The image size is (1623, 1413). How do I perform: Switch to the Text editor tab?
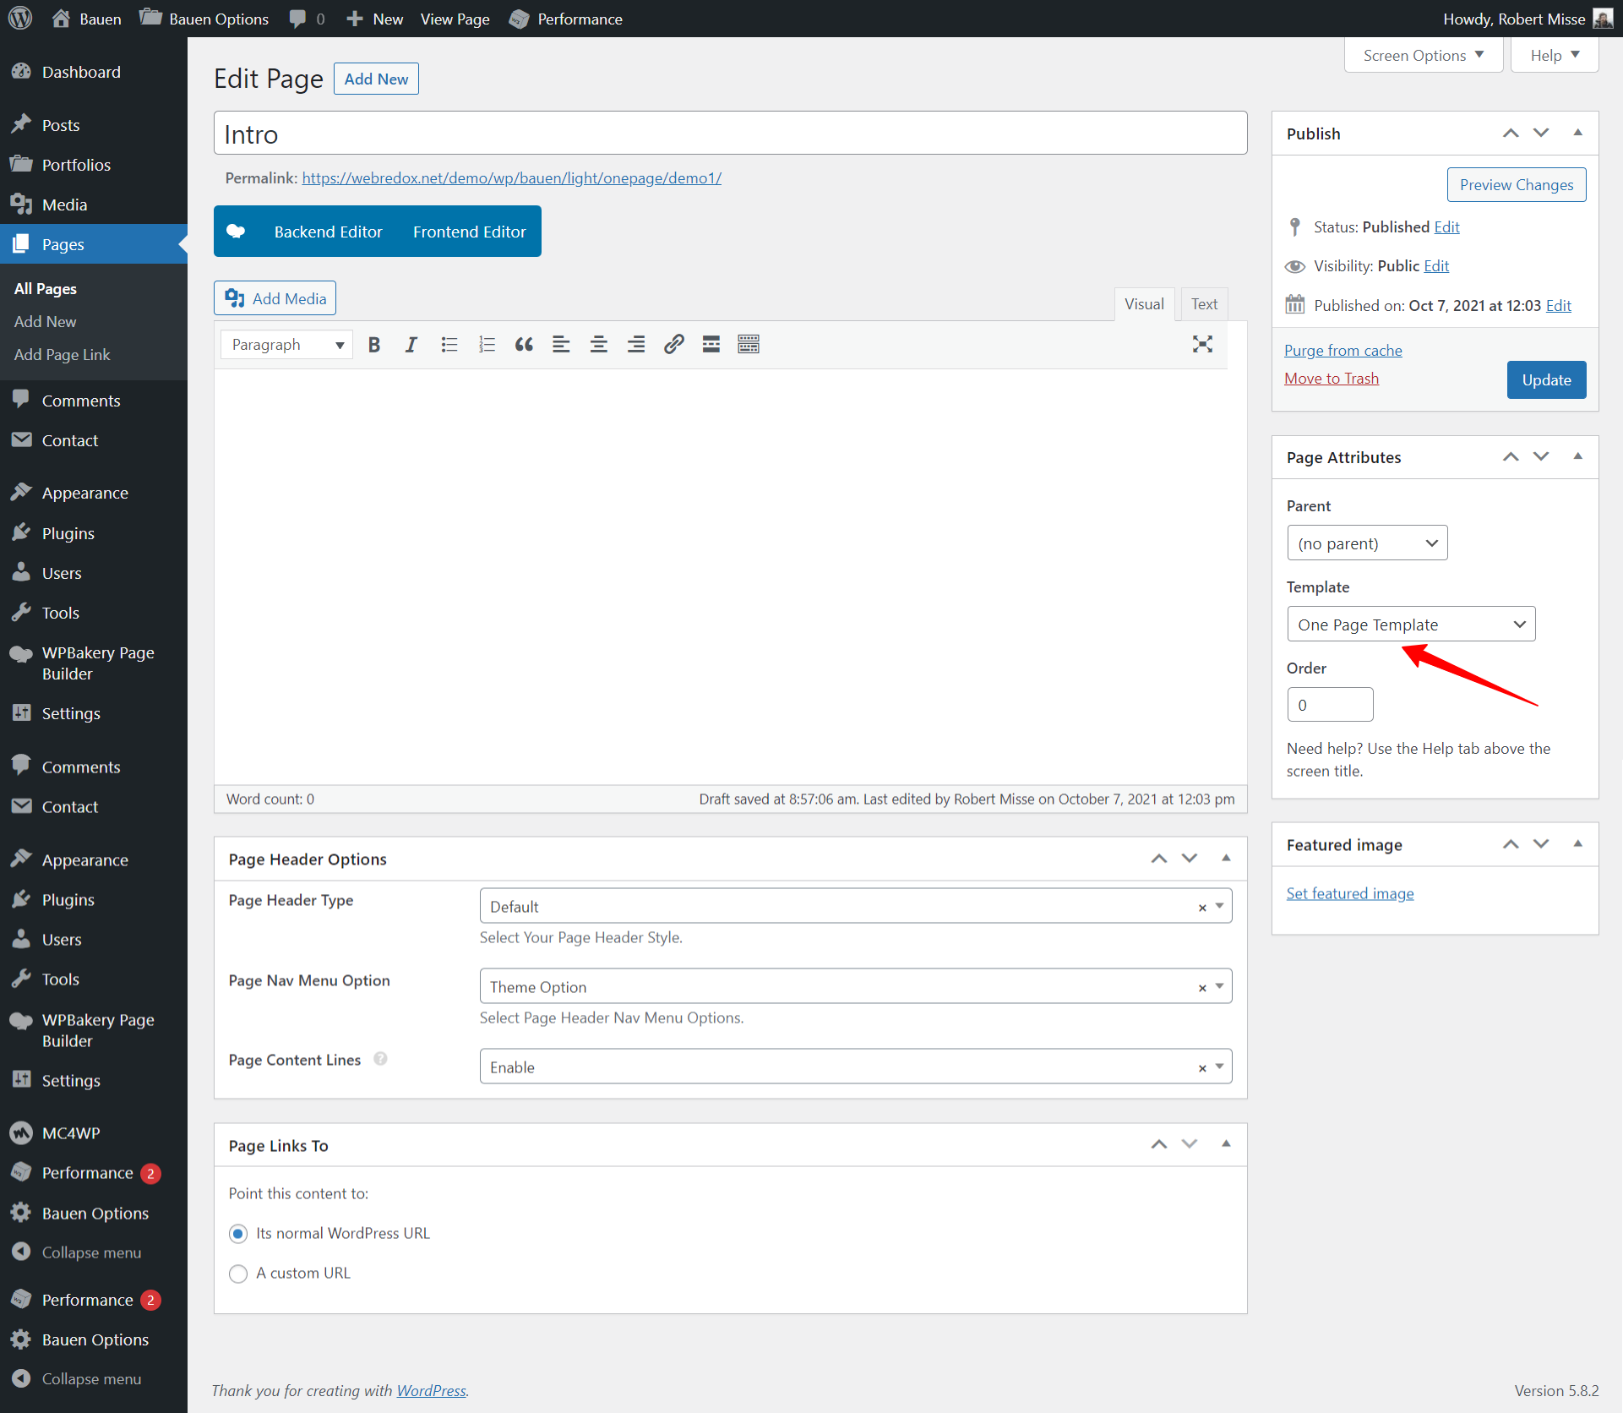click(1204, 304)
